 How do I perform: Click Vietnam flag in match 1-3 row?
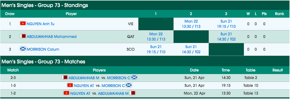[x=70, y=85]
